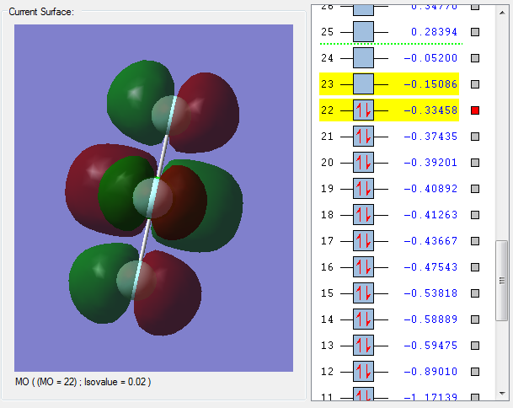Click the electron pair icon for orbital 15
Viewport: 513px width, 408px height.
click(363, 293)
